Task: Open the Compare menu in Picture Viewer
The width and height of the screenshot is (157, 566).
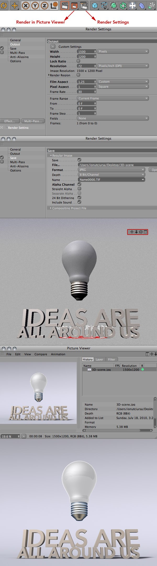Action: click(41, 354)
